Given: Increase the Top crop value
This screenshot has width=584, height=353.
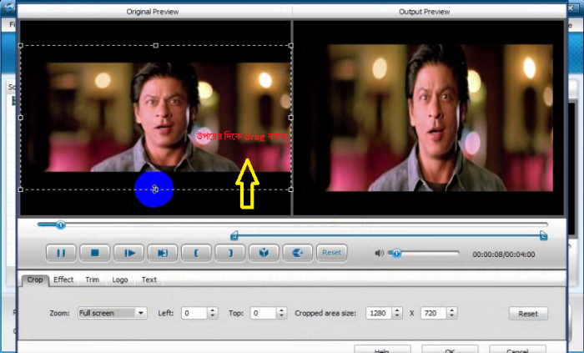Looking at the screenshot, I should pyautogui.click(x=282, y=310).
